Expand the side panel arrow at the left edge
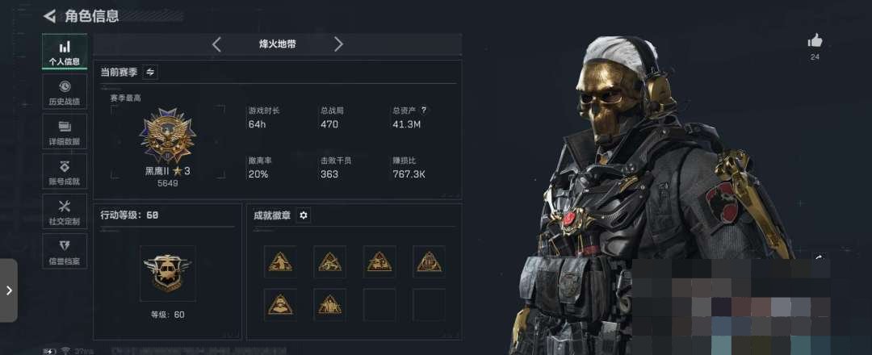Image resolution: width=872 pixels, height=355 pixels. point(8,290)
